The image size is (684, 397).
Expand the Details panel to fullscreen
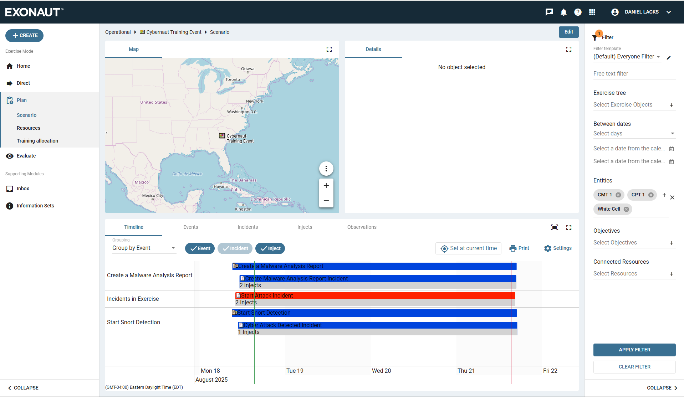pyautogui.click(x=569, y=49)
